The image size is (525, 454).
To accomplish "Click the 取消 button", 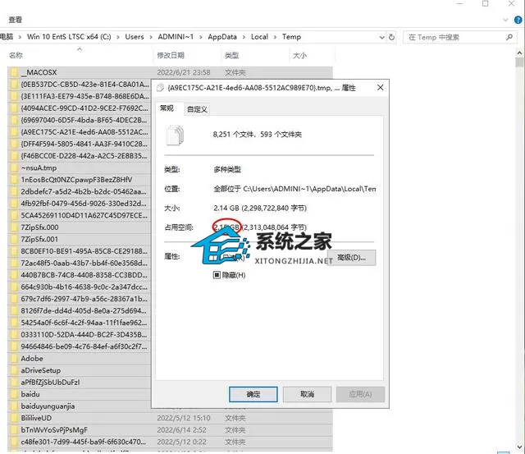I will 307,394.
